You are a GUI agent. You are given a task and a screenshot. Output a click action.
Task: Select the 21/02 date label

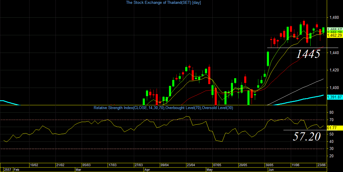(x=60, y=165)
